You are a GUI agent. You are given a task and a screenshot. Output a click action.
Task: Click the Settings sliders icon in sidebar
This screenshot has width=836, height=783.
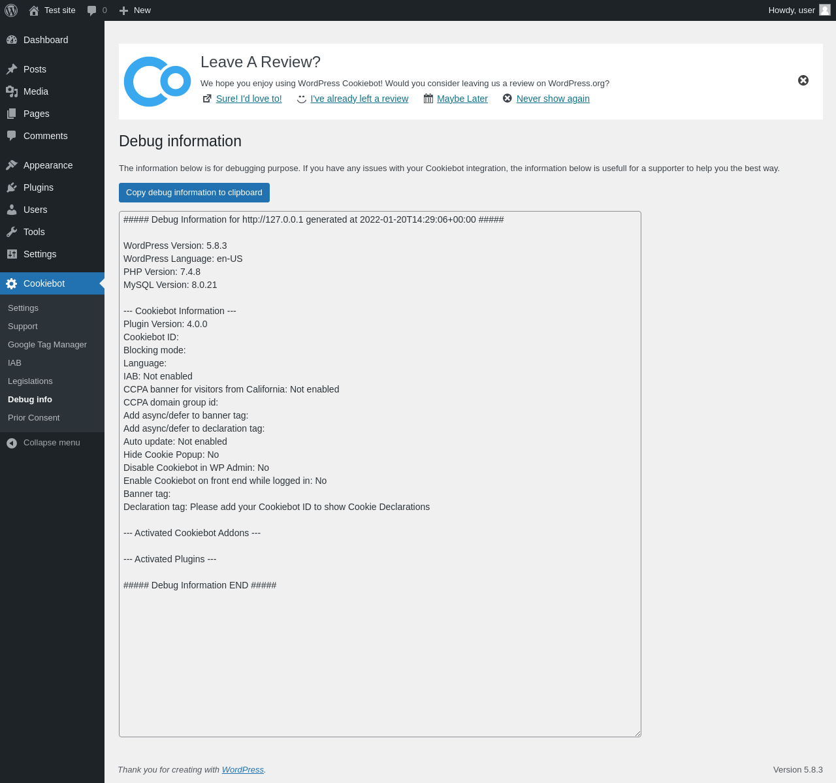[x=12, y=254]
